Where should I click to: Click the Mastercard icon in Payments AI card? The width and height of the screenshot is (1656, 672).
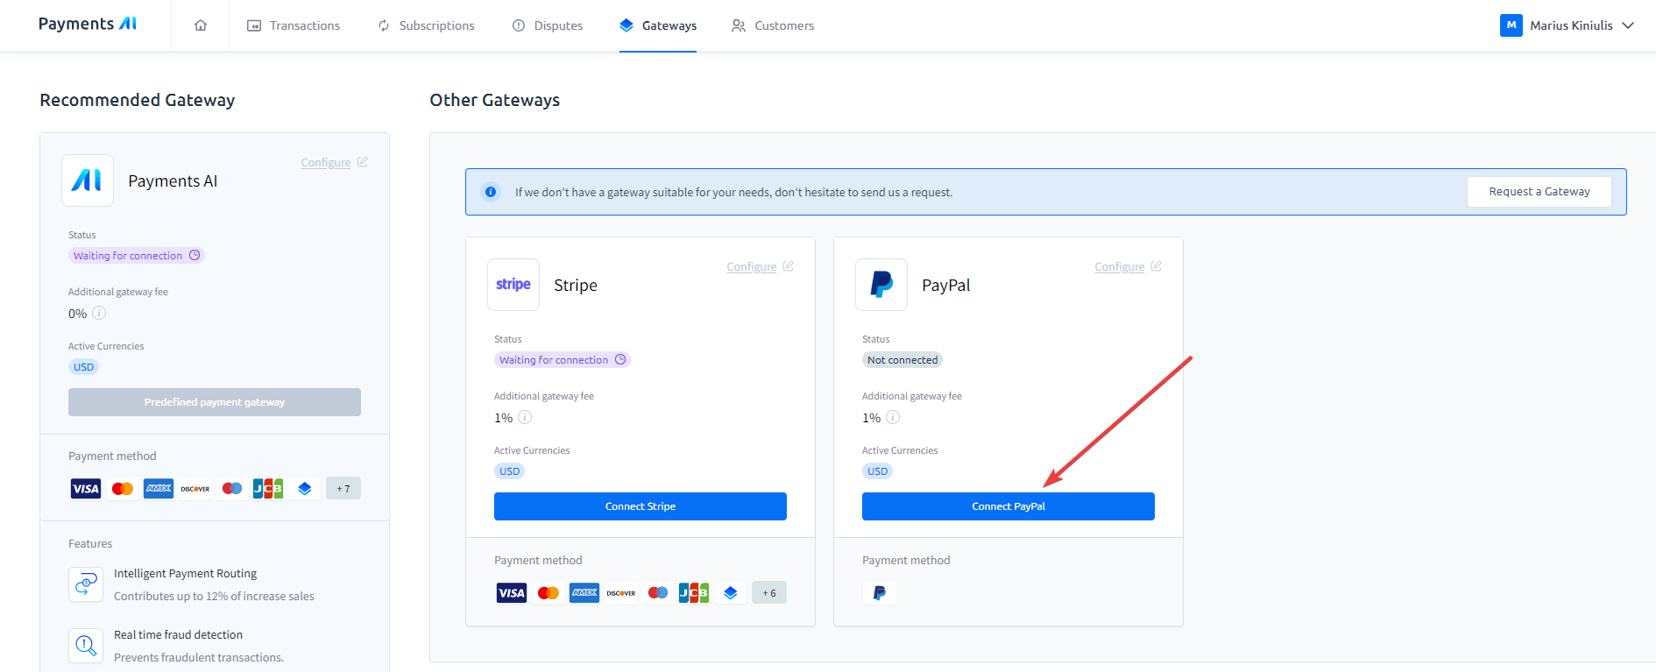(123, 489)
